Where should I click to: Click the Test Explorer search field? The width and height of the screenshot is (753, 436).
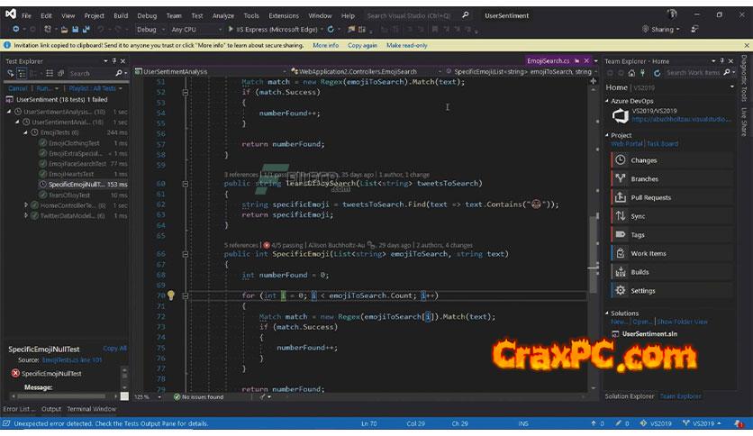tap(90, 73)
